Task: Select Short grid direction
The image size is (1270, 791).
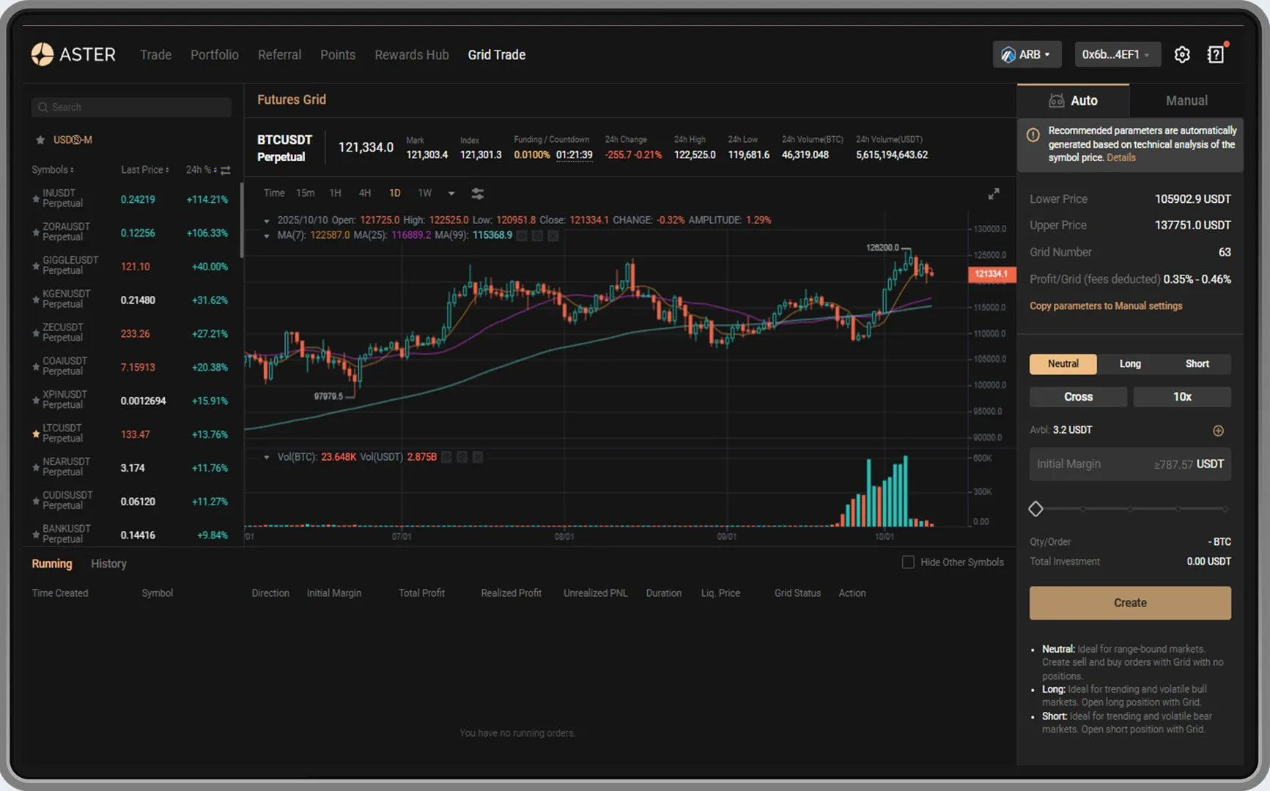Action: [x=1197, y=364]
